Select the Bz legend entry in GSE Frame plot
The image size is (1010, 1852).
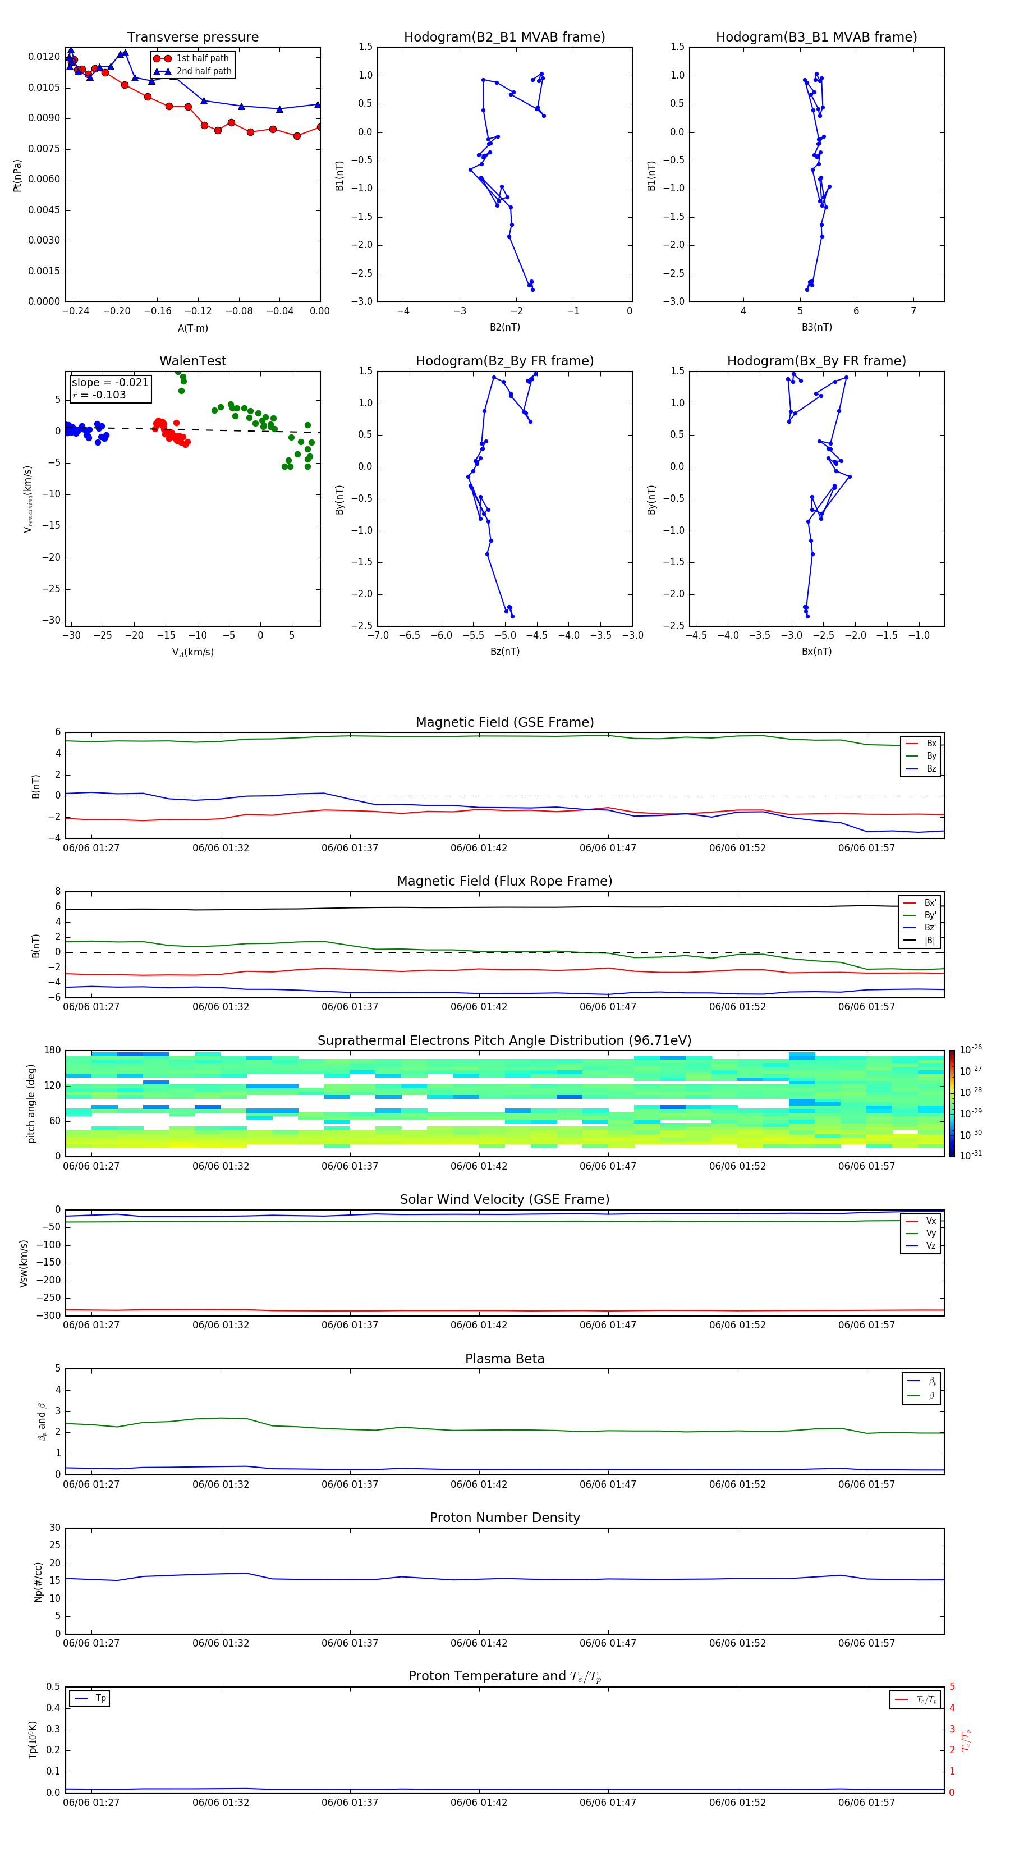click(921, 768)
